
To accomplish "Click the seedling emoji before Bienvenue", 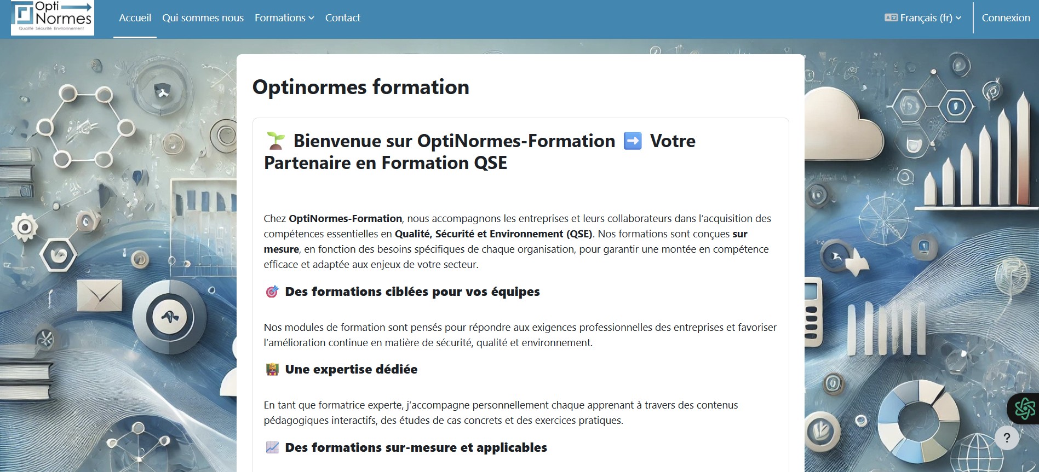I will coord(275,141).
